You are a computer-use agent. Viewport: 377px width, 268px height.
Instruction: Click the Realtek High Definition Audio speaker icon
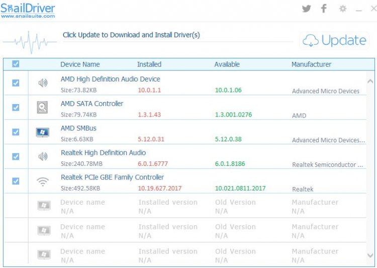coord(43,156)
